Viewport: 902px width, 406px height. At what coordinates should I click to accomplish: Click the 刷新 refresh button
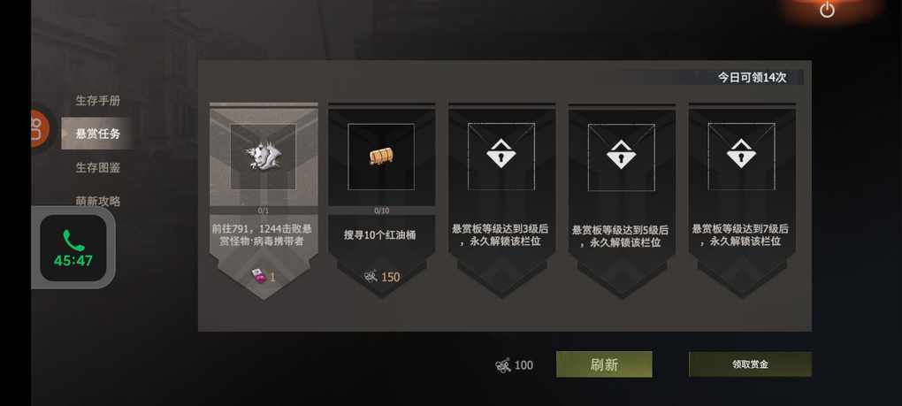click(604, 364)
